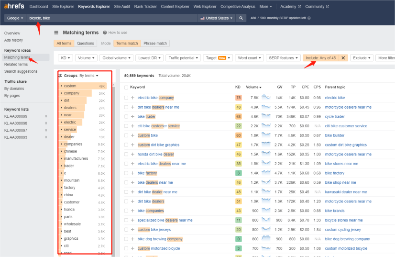Select the All terms tab
Image resolution: width=395 pixels, height=257 pixels.
[x=64, y=44]
